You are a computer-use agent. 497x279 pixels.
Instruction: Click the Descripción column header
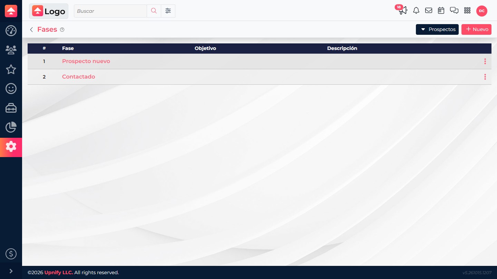pos(342,48)
